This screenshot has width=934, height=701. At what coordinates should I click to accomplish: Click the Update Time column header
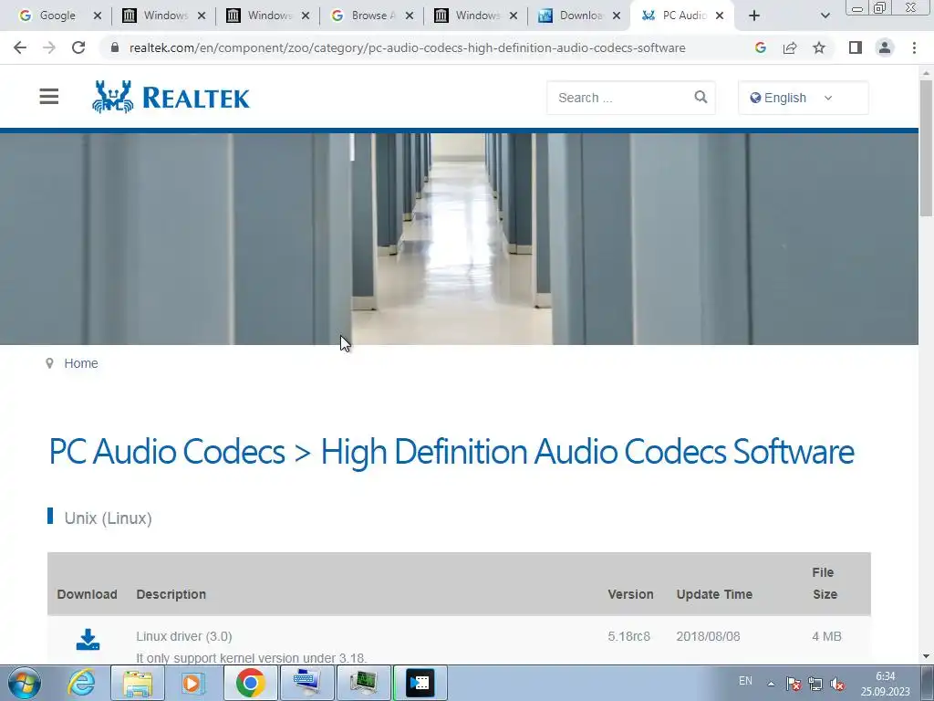(714, 594)
